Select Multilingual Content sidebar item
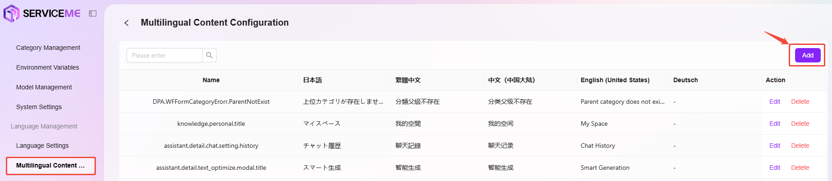The image size is (832, 181). click(x=51, y=165)
